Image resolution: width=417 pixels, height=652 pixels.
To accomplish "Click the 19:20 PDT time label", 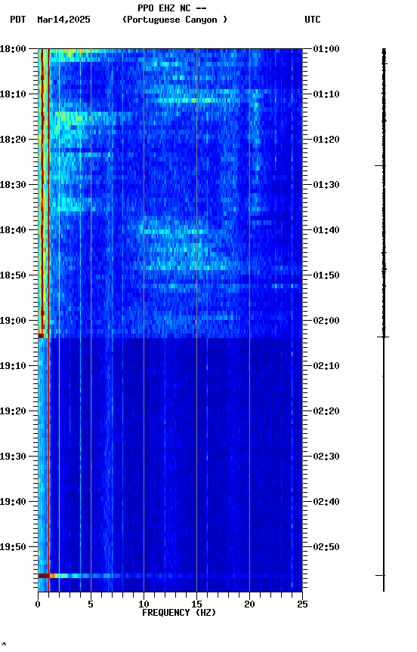I will 13,412.
